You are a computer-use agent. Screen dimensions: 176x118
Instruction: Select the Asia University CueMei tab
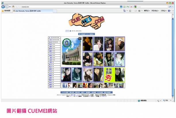point(32,11)
